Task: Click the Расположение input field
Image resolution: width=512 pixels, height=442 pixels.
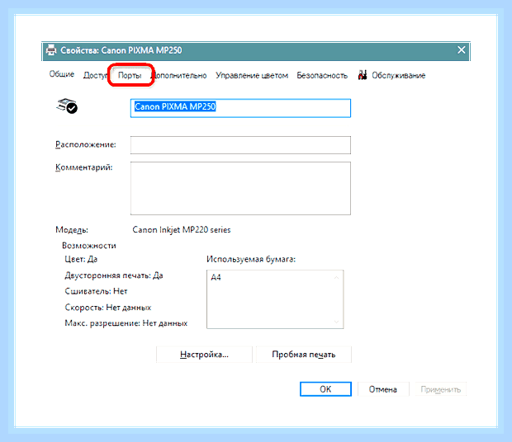Action: (x=240, y=145)
